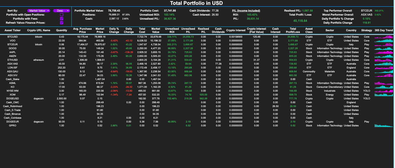Select the ASX:IVV trend sparkline
The image size is (395, 168).
[x=384, y=75]
